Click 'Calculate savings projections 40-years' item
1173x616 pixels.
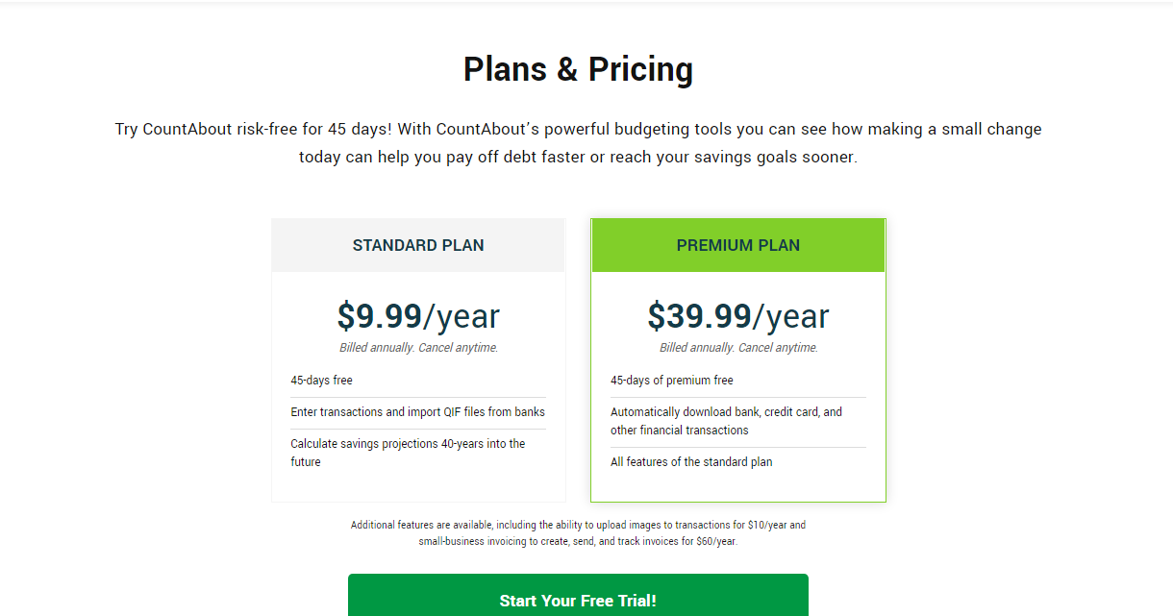point(409,453)
